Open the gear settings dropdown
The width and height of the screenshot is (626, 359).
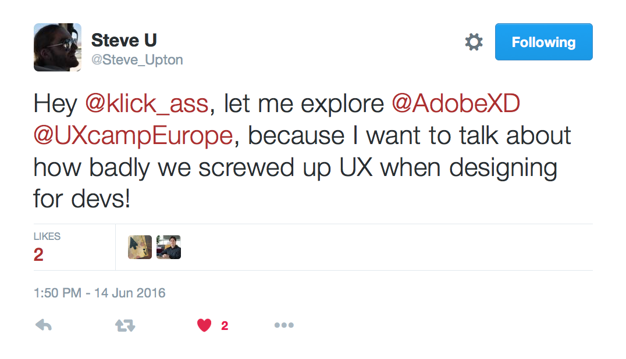click(474, 42)
